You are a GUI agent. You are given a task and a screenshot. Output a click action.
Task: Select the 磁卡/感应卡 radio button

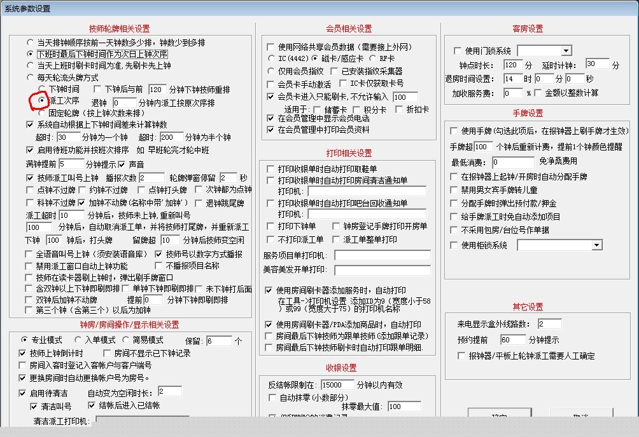(x=314, y=58)
